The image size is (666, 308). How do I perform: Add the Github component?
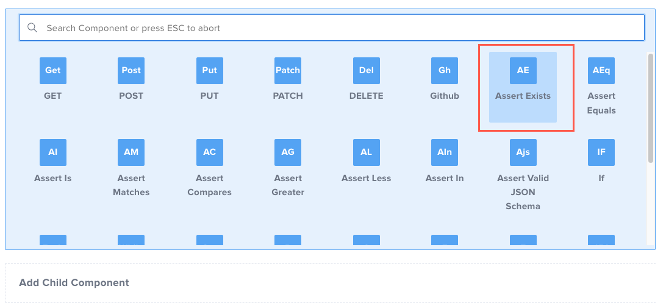445,71
